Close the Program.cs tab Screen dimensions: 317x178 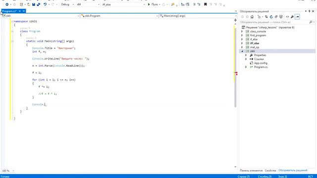point(24,11)
